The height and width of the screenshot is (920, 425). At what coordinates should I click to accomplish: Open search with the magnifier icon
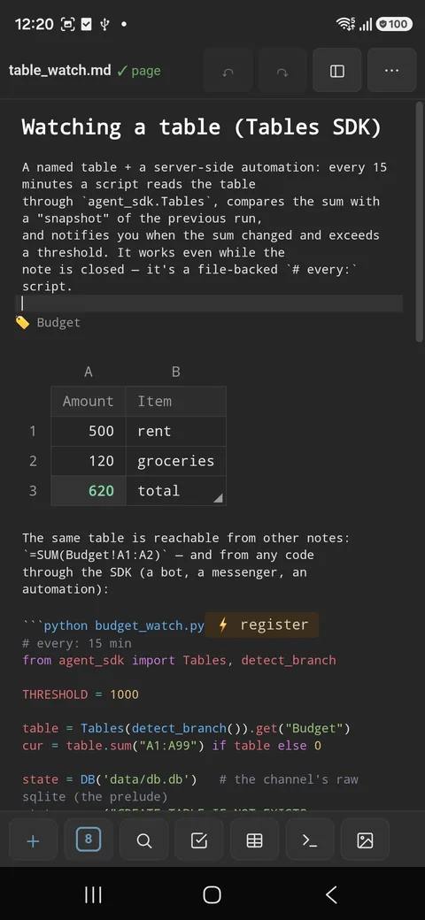click(143, 839)
